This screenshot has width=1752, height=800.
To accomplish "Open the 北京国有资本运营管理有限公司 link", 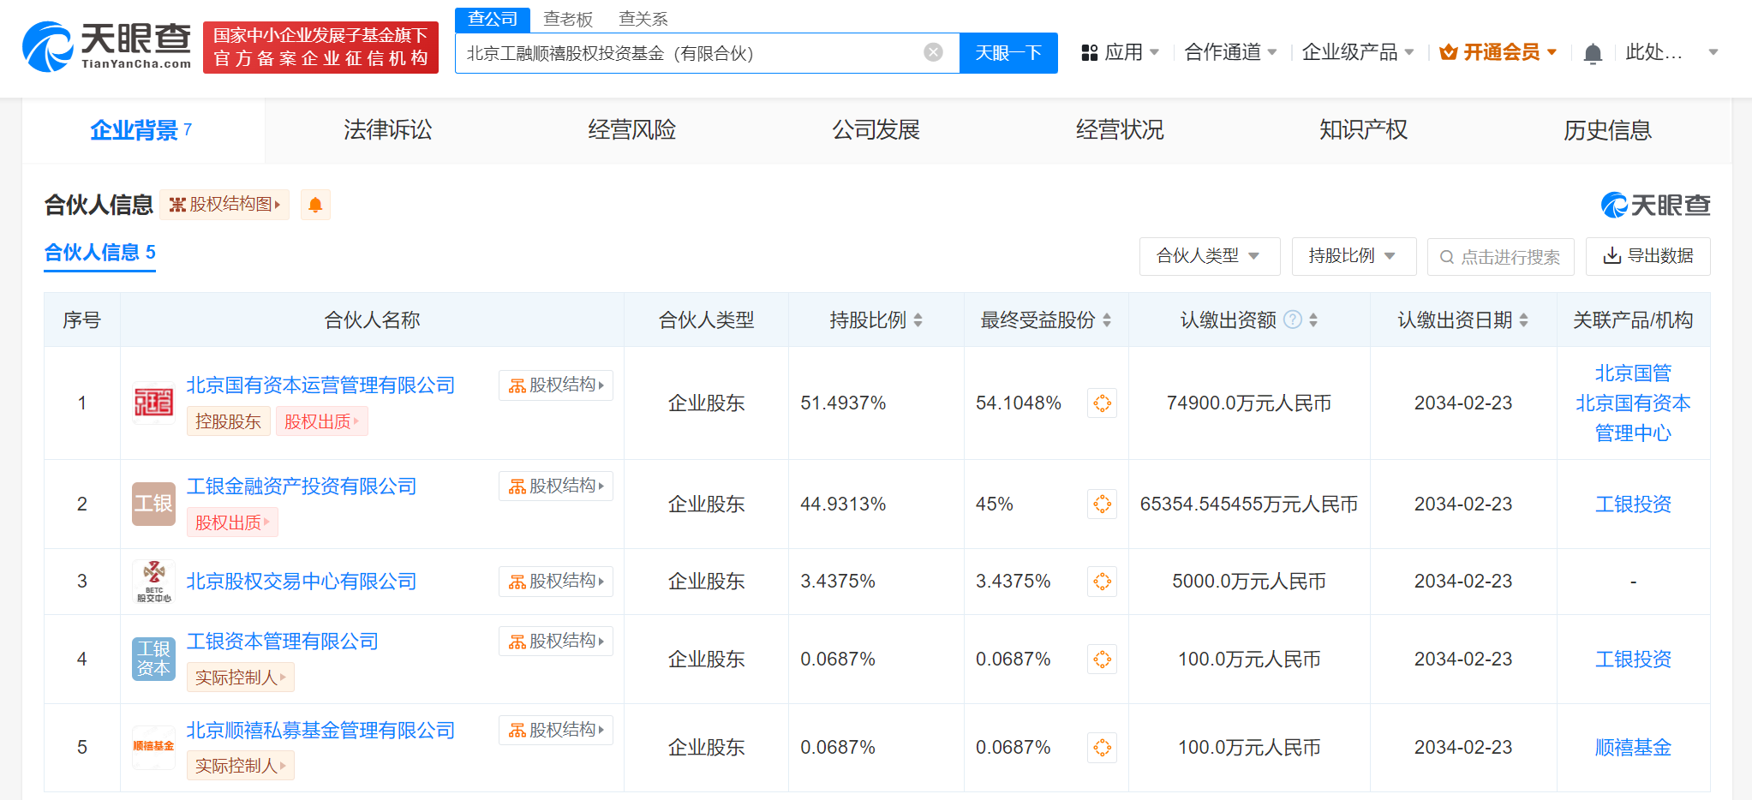I will (320, 385).
